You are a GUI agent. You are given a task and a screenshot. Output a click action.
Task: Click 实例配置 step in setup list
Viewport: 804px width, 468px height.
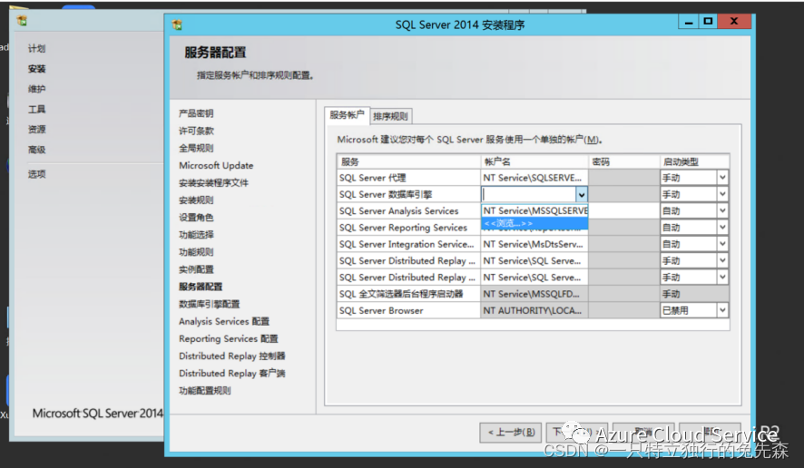(x=196, y=269)
